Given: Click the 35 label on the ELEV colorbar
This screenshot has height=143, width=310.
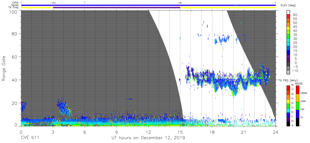Looking at the screenshot, I should 295,35.
